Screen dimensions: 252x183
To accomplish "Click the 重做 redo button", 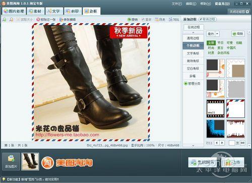I will [146, 20].
